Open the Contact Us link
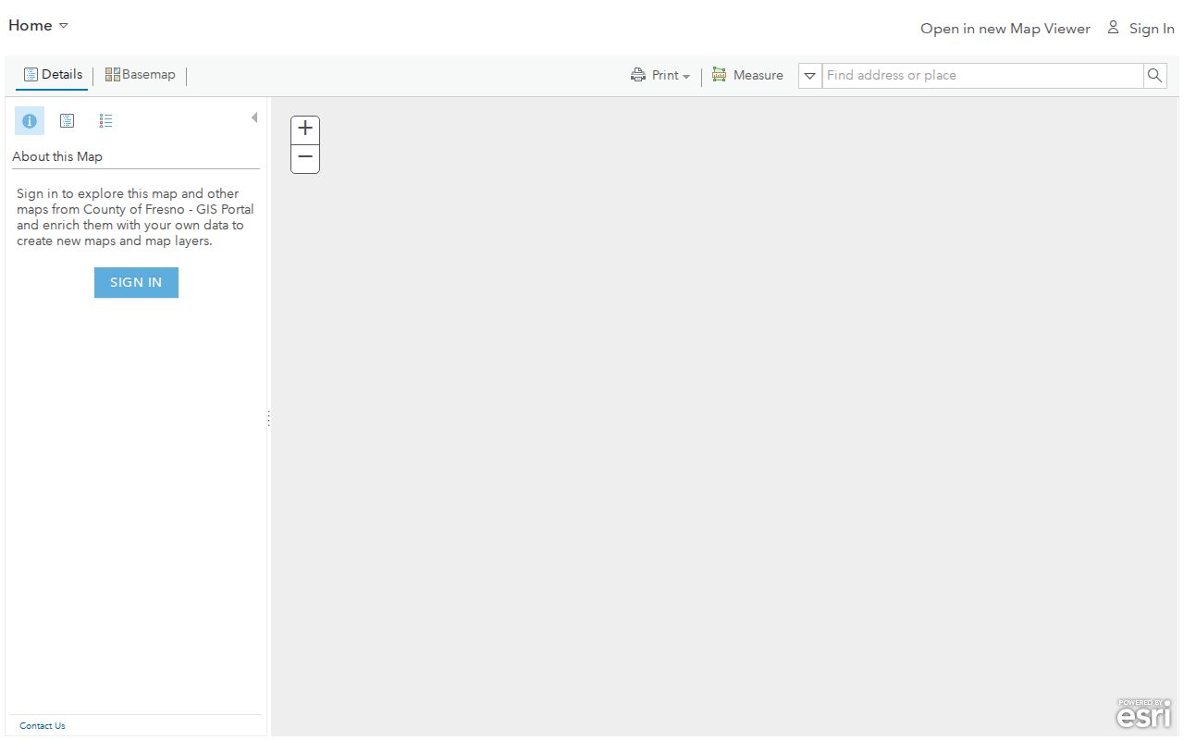This screenshot has height=740, width=1184. pos(43,726)
